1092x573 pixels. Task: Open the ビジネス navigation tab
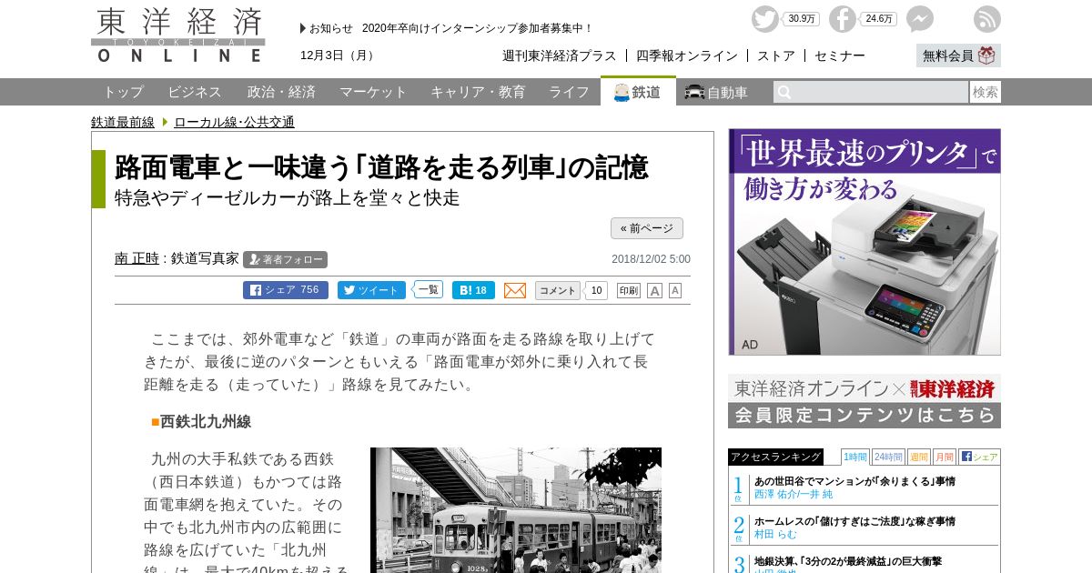coord(195,92)
